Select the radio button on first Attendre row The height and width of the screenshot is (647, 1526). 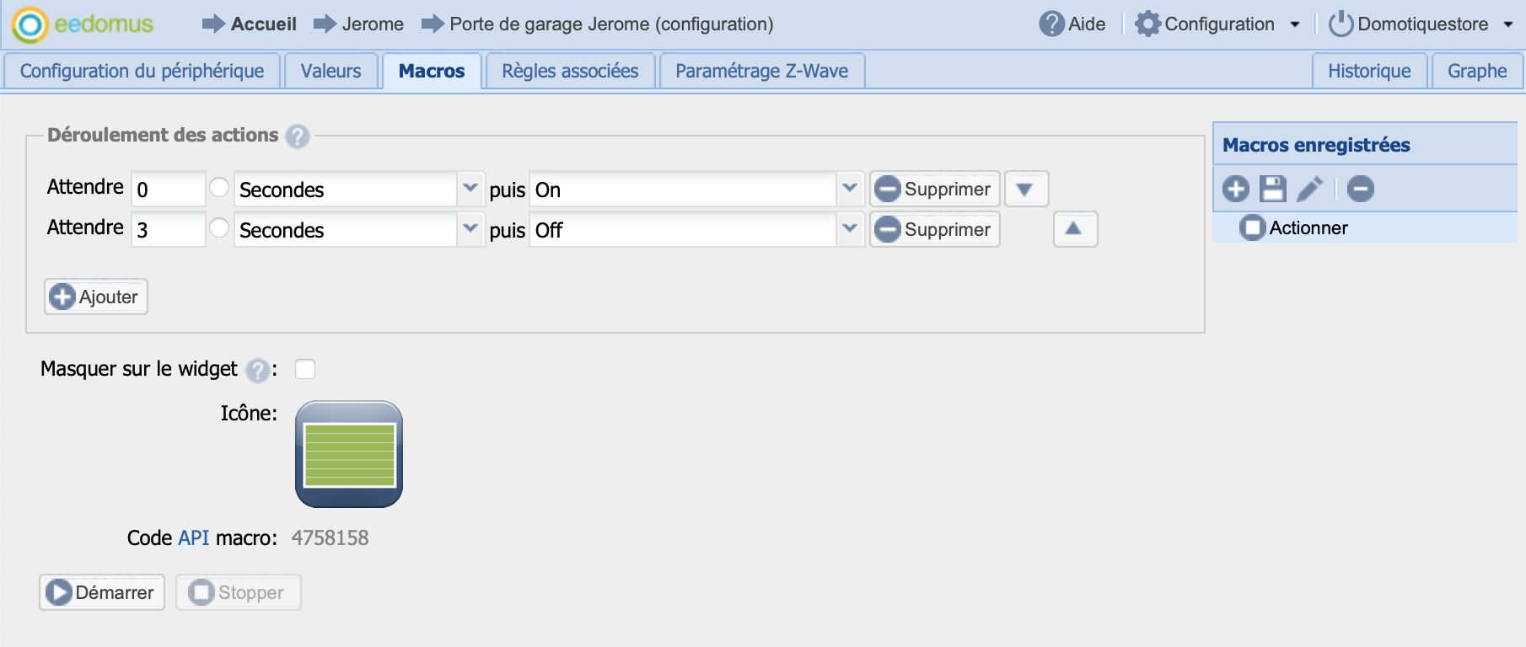point(219,188)
